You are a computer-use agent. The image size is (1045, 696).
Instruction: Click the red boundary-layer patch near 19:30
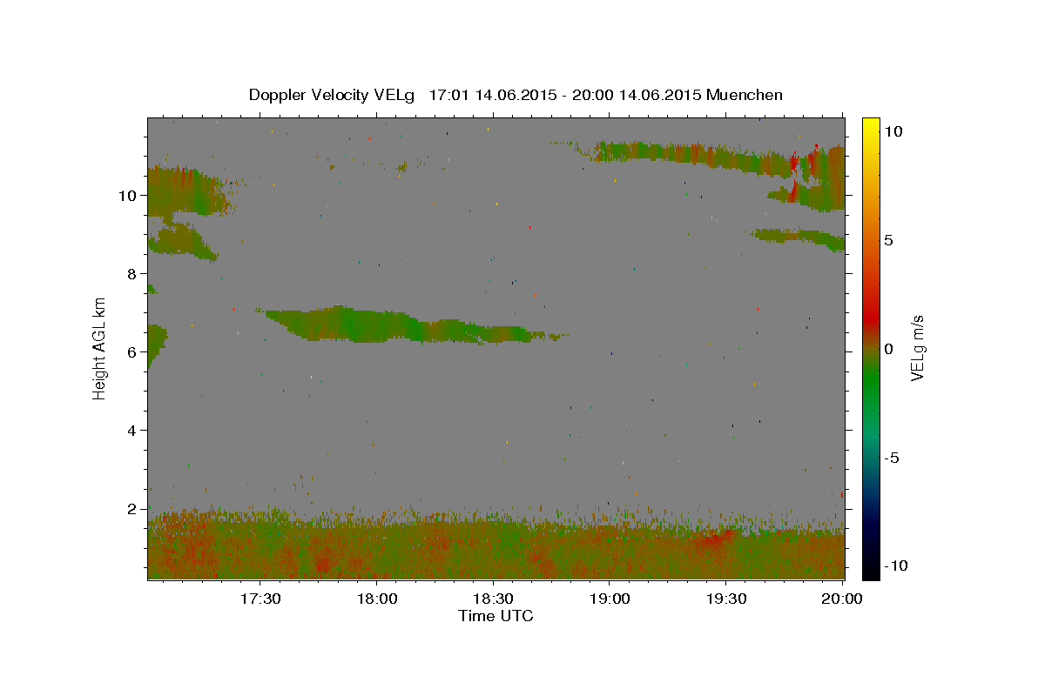click(x=716, y=539)
